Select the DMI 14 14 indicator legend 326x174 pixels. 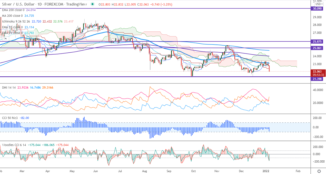(9, 88)
